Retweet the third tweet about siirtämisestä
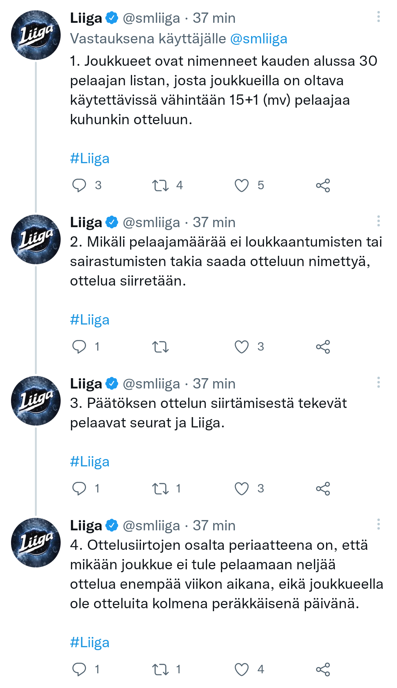The width and height of the screenshot is (397, 688). [x=161, y=488]
